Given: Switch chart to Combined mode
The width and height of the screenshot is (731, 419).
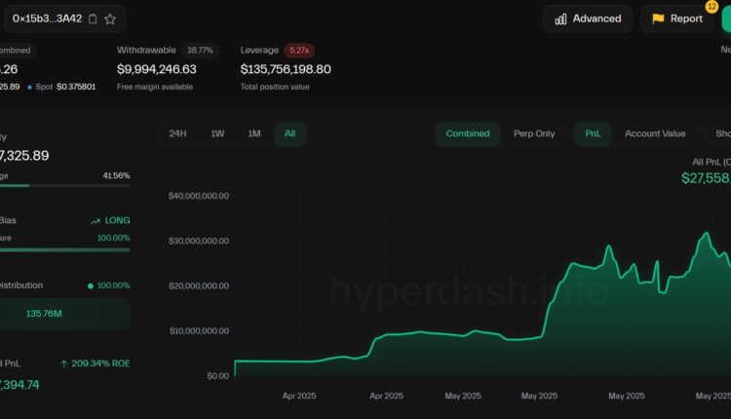Looking at the screenshot, I should (468, 133).
